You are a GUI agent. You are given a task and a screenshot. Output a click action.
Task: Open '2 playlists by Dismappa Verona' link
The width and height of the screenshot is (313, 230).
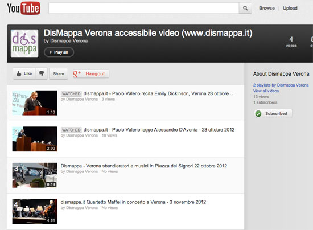coord(281,85)
